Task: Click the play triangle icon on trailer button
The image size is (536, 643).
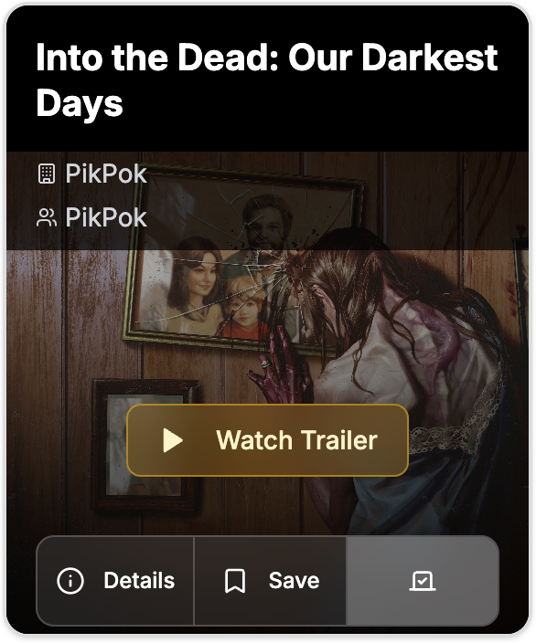Action: [x=173, y=440]
